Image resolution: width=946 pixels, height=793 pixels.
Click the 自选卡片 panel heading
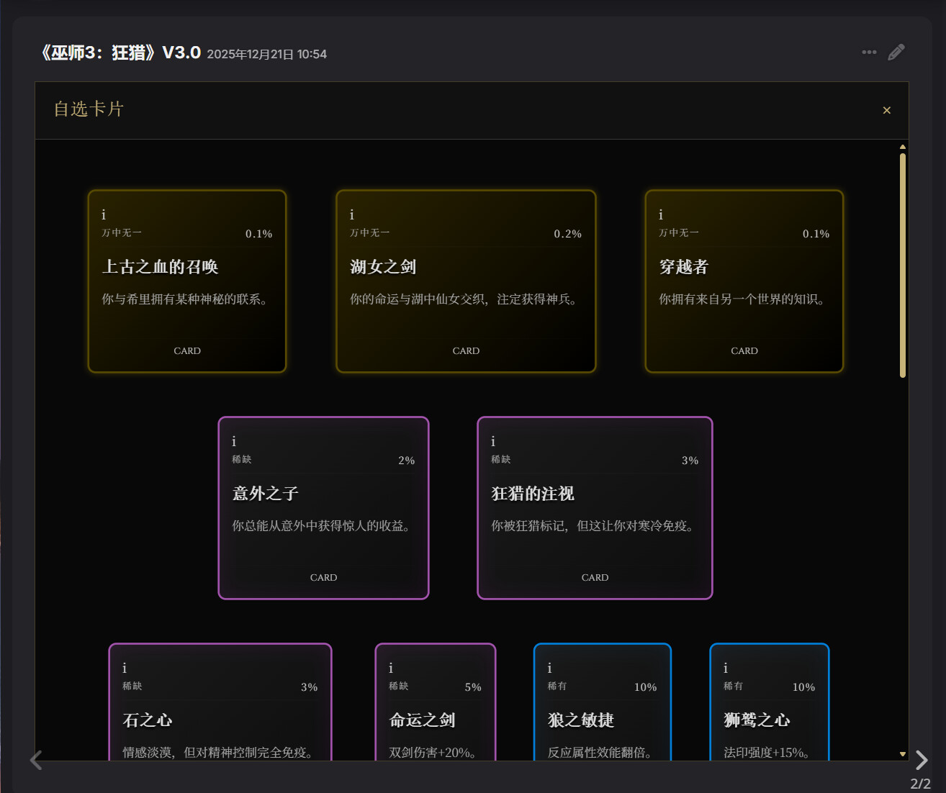89,109
